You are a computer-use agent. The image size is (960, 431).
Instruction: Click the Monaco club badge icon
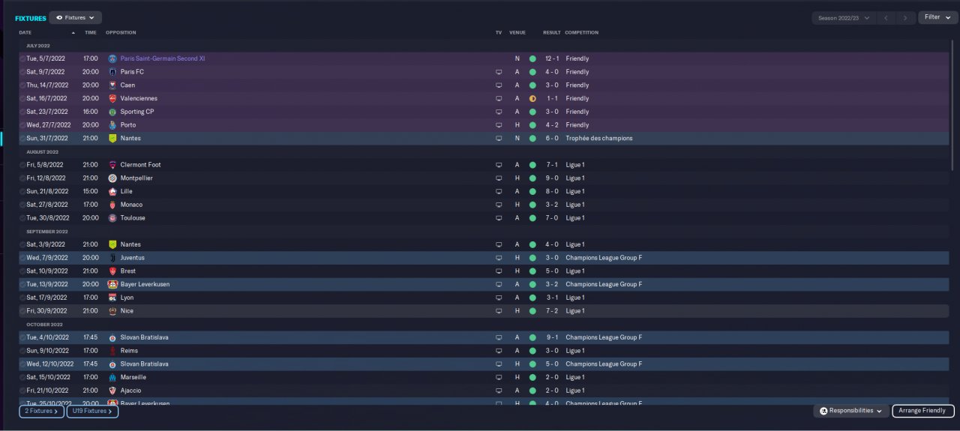pos(112,205)
